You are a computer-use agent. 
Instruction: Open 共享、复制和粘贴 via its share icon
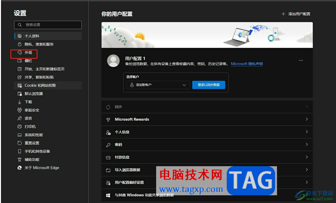pyautogui.click(x=20, y=77)
